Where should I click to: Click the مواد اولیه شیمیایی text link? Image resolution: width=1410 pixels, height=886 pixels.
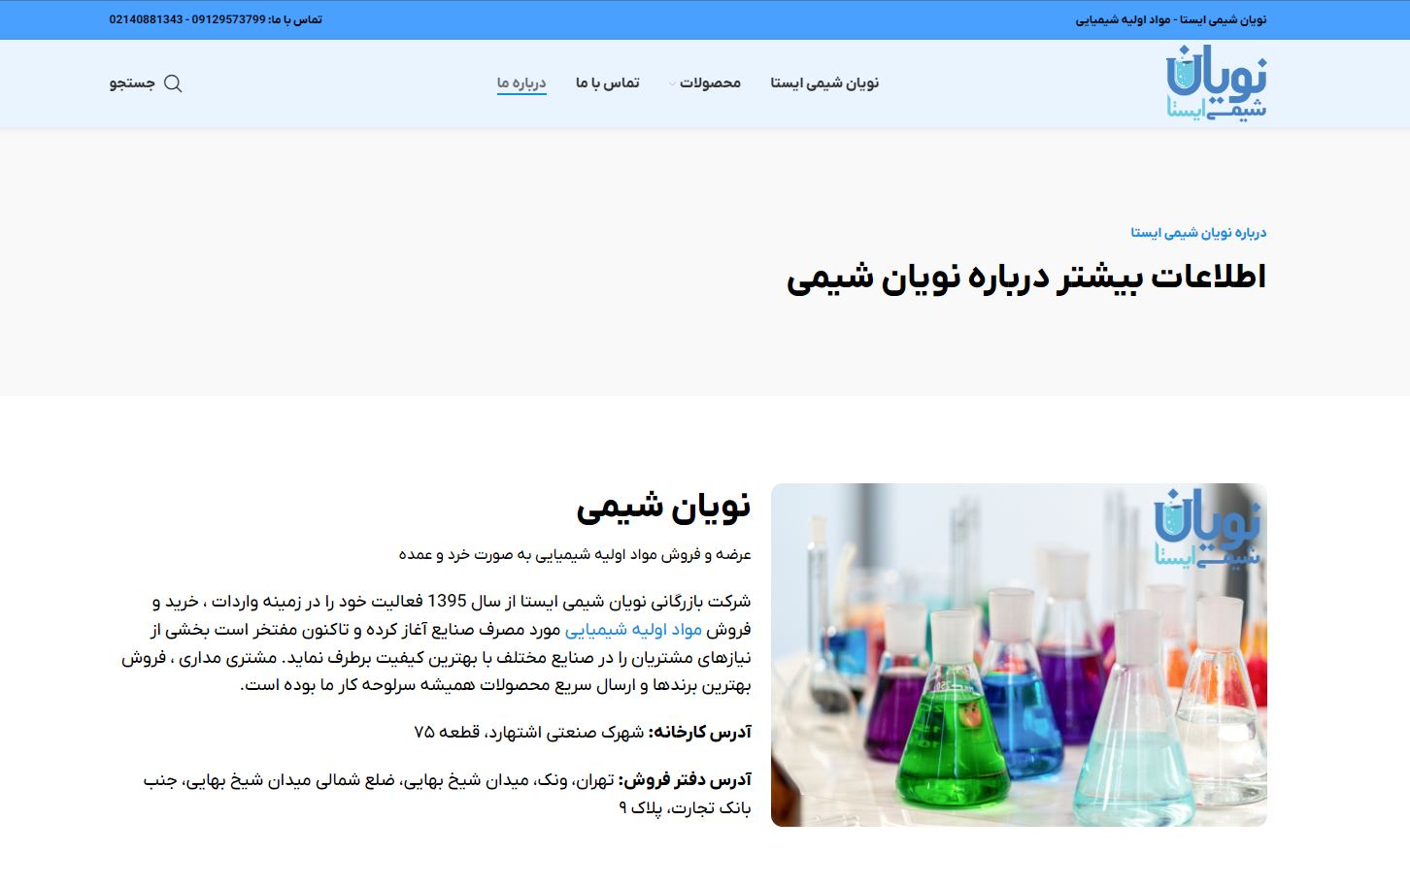[x=633, y=629]
